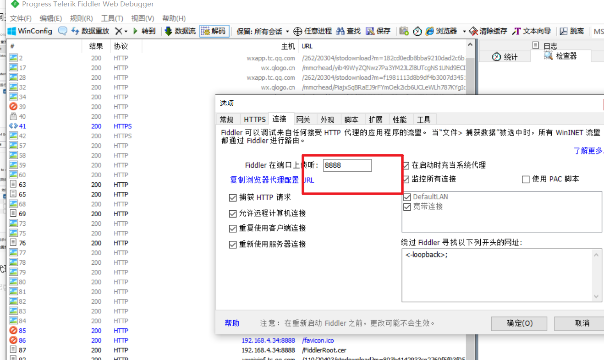Open 查找 find binoculars tool
This screenshot has height=360, width=604.
(x=348, y=31)
